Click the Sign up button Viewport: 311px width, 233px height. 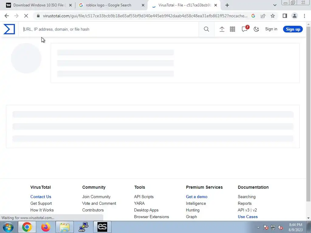(x=293, y=29)
